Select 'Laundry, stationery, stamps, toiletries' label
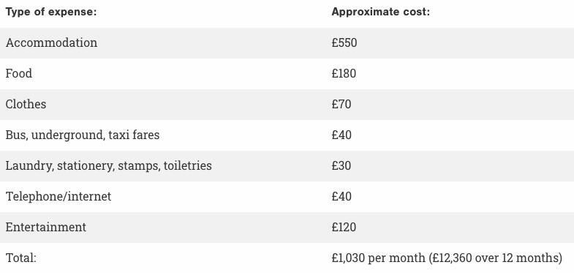This screenshot has width=574, height=273. [x=109, y=165]
